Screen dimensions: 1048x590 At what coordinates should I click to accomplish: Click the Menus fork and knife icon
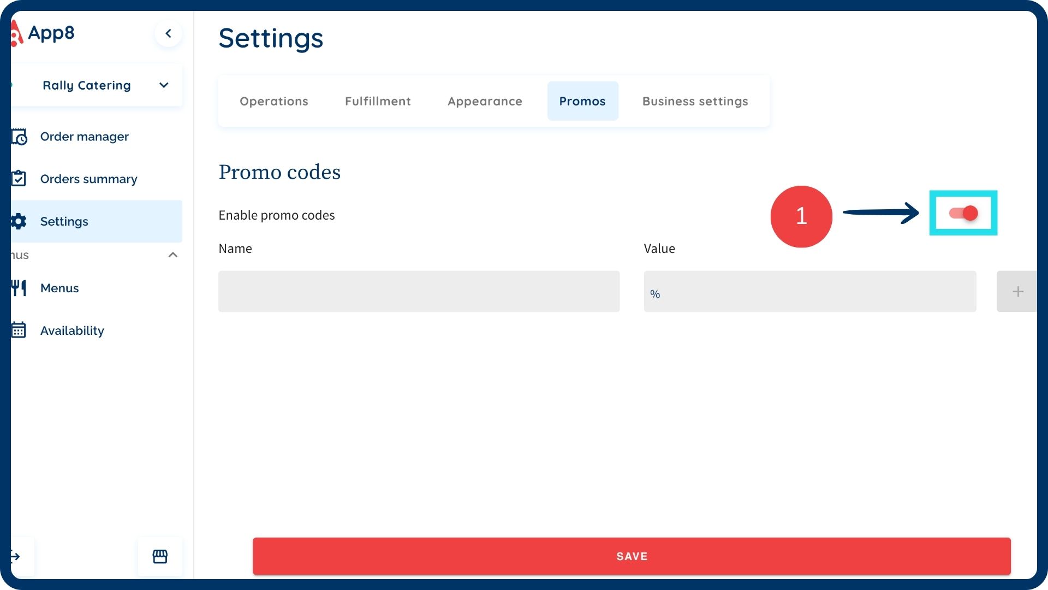19,288
